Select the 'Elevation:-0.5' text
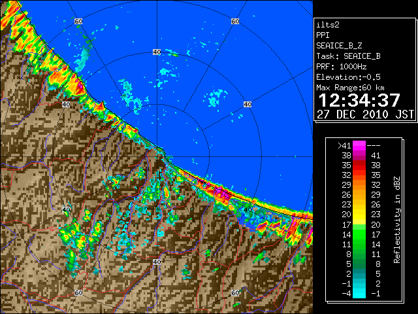 click(x=348, y=77)
